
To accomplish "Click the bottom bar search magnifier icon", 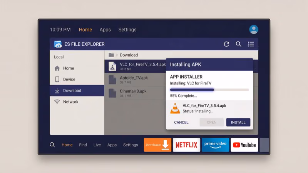I will 52,145.
